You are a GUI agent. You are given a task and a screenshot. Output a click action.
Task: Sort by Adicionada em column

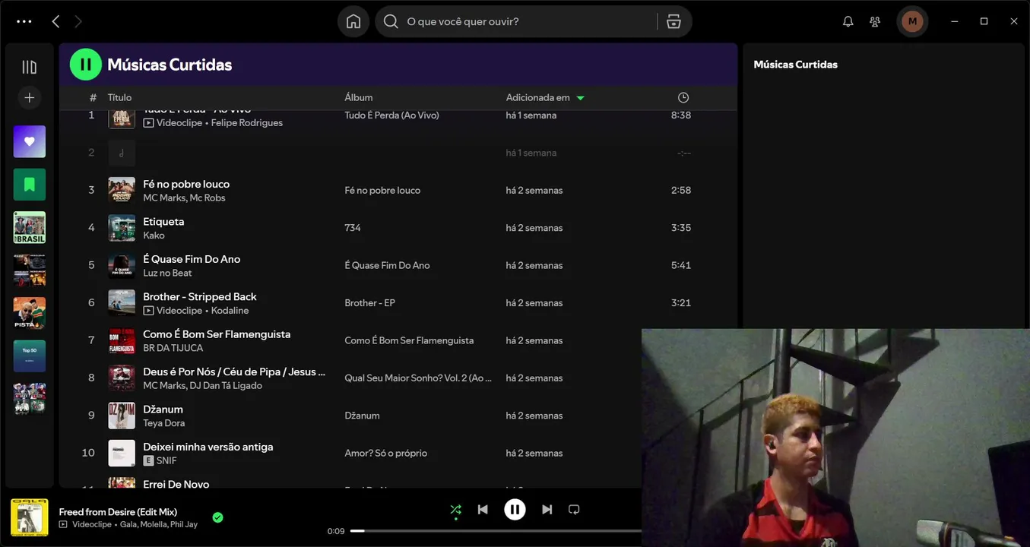[x=538, y=97]
